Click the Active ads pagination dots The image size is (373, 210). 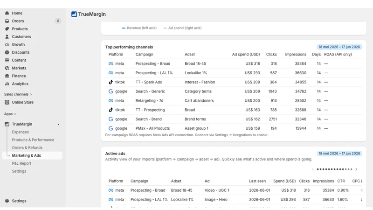coord(334,169)
